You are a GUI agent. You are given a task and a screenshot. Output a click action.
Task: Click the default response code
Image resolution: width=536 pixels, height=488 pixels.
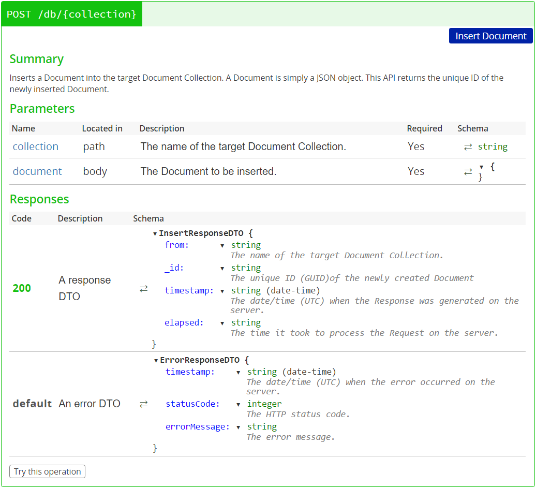32,404
